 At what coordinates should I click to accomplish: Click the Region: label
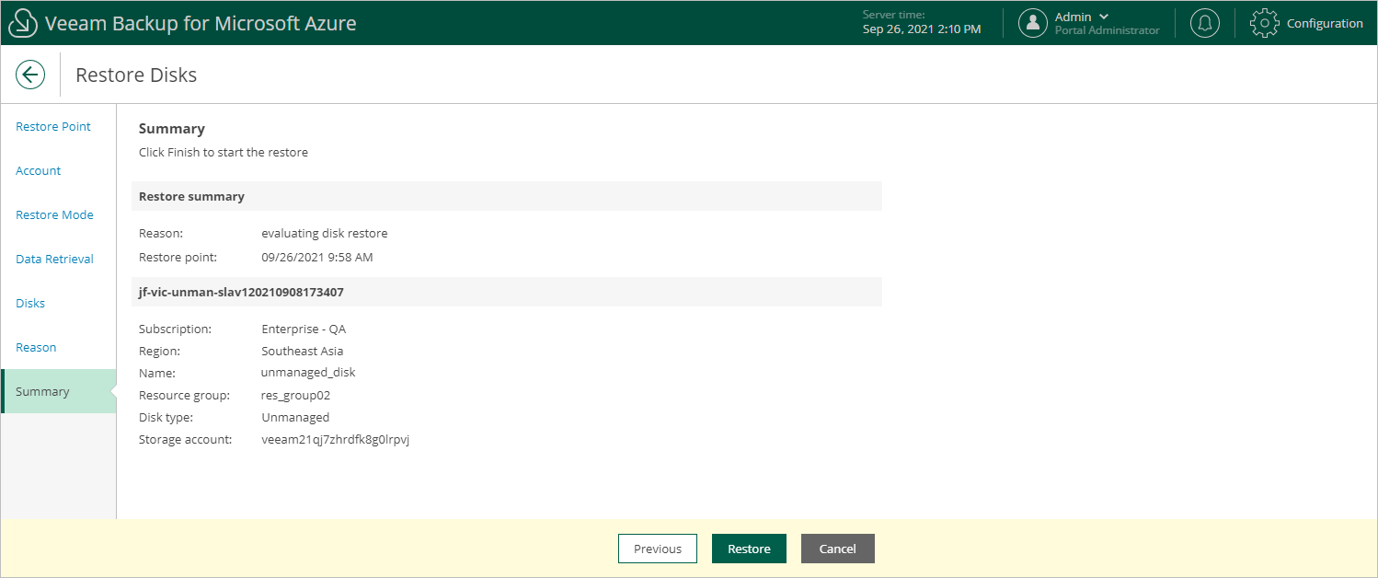tap(159, 351)
